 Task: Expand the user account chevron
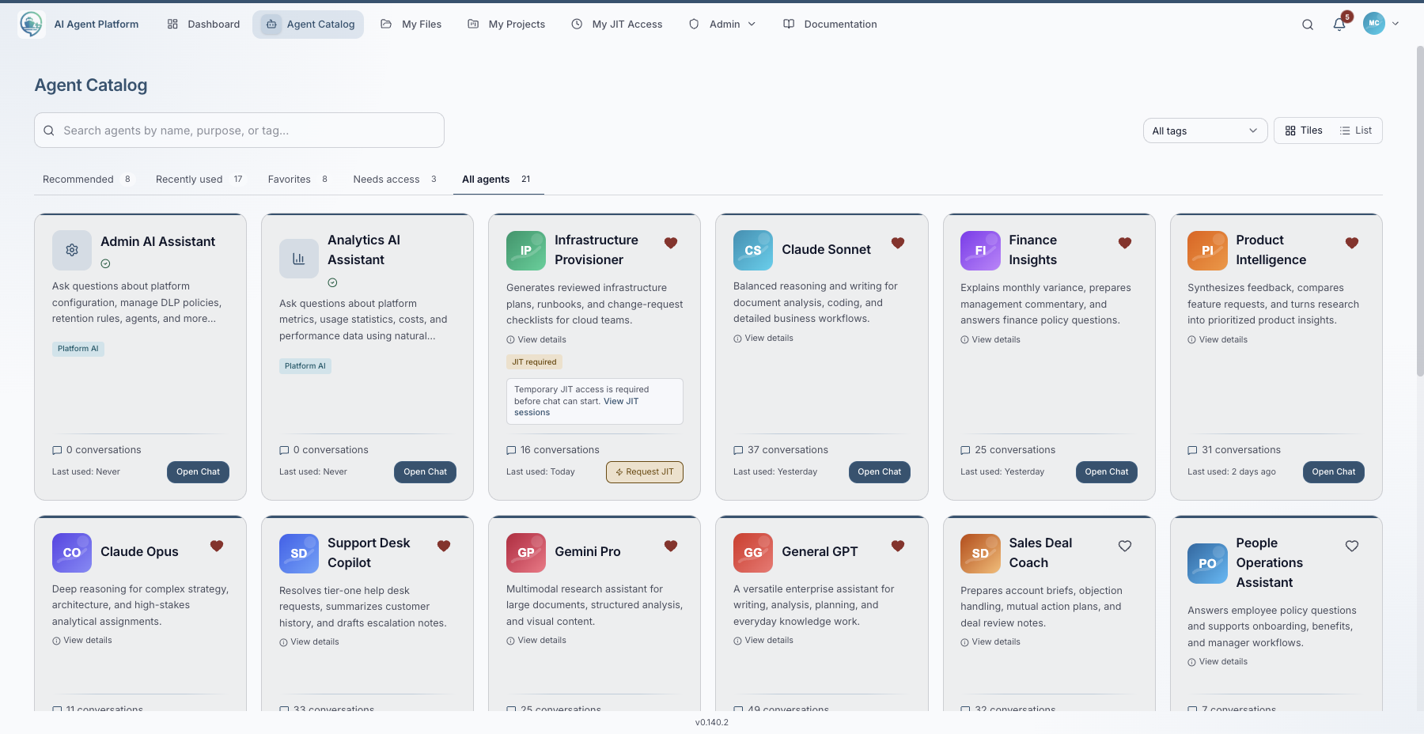tap(1396, 24)
